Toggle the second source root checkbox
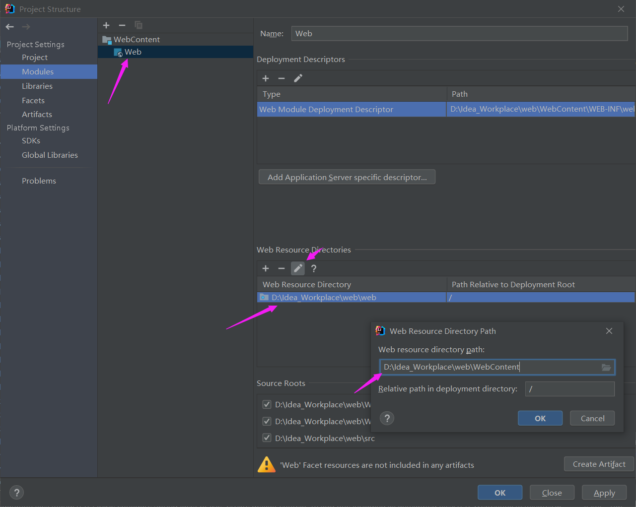The width and height of the screenshot is (636, 507). pos(267,421)
